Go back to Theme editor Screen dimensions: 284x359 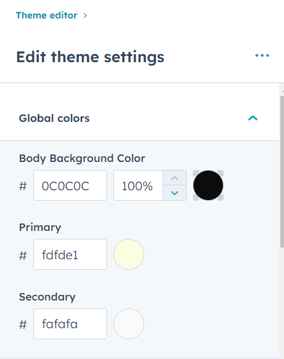pyautogui.click(x=46, y=15)
